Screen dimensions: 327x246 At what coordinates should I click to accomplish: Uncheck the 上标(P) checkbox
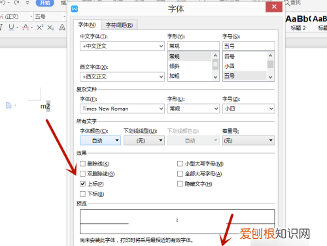pyautogui.click(x=82, y=184)
